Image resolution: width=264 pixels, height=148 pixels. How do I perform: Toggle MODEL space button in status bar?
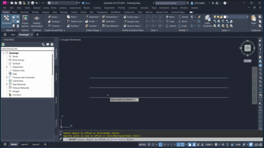(142, 144)
